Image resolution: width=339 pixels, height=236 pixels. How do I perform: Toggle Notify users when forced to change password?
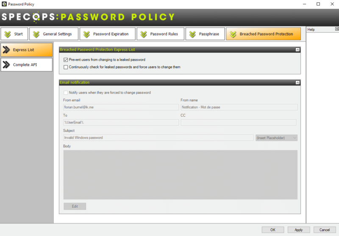click(66, 93)
